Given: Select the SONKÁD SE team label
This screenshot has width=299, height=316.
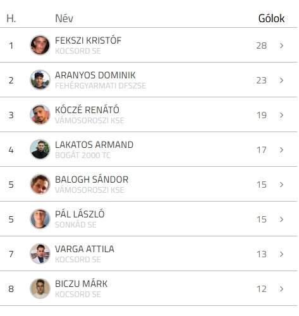Looking at the screenshot, I should click(76, 225).
